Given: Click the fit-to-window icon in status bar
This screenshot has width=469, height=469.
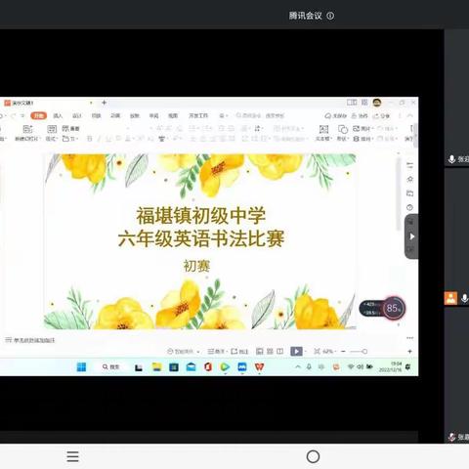Looking at the screenshot, I should click(x=317, y=352).
